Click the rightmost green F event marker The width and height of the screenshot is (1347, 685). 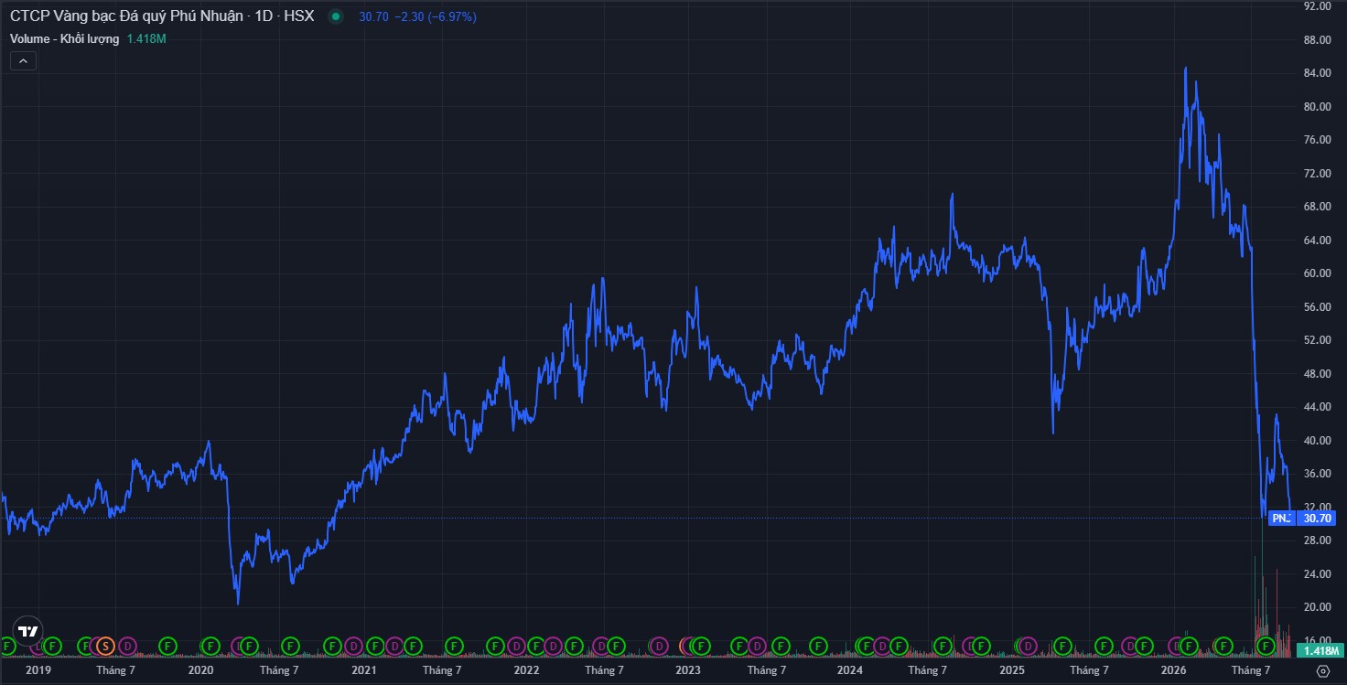click(x=1266, y=646)
